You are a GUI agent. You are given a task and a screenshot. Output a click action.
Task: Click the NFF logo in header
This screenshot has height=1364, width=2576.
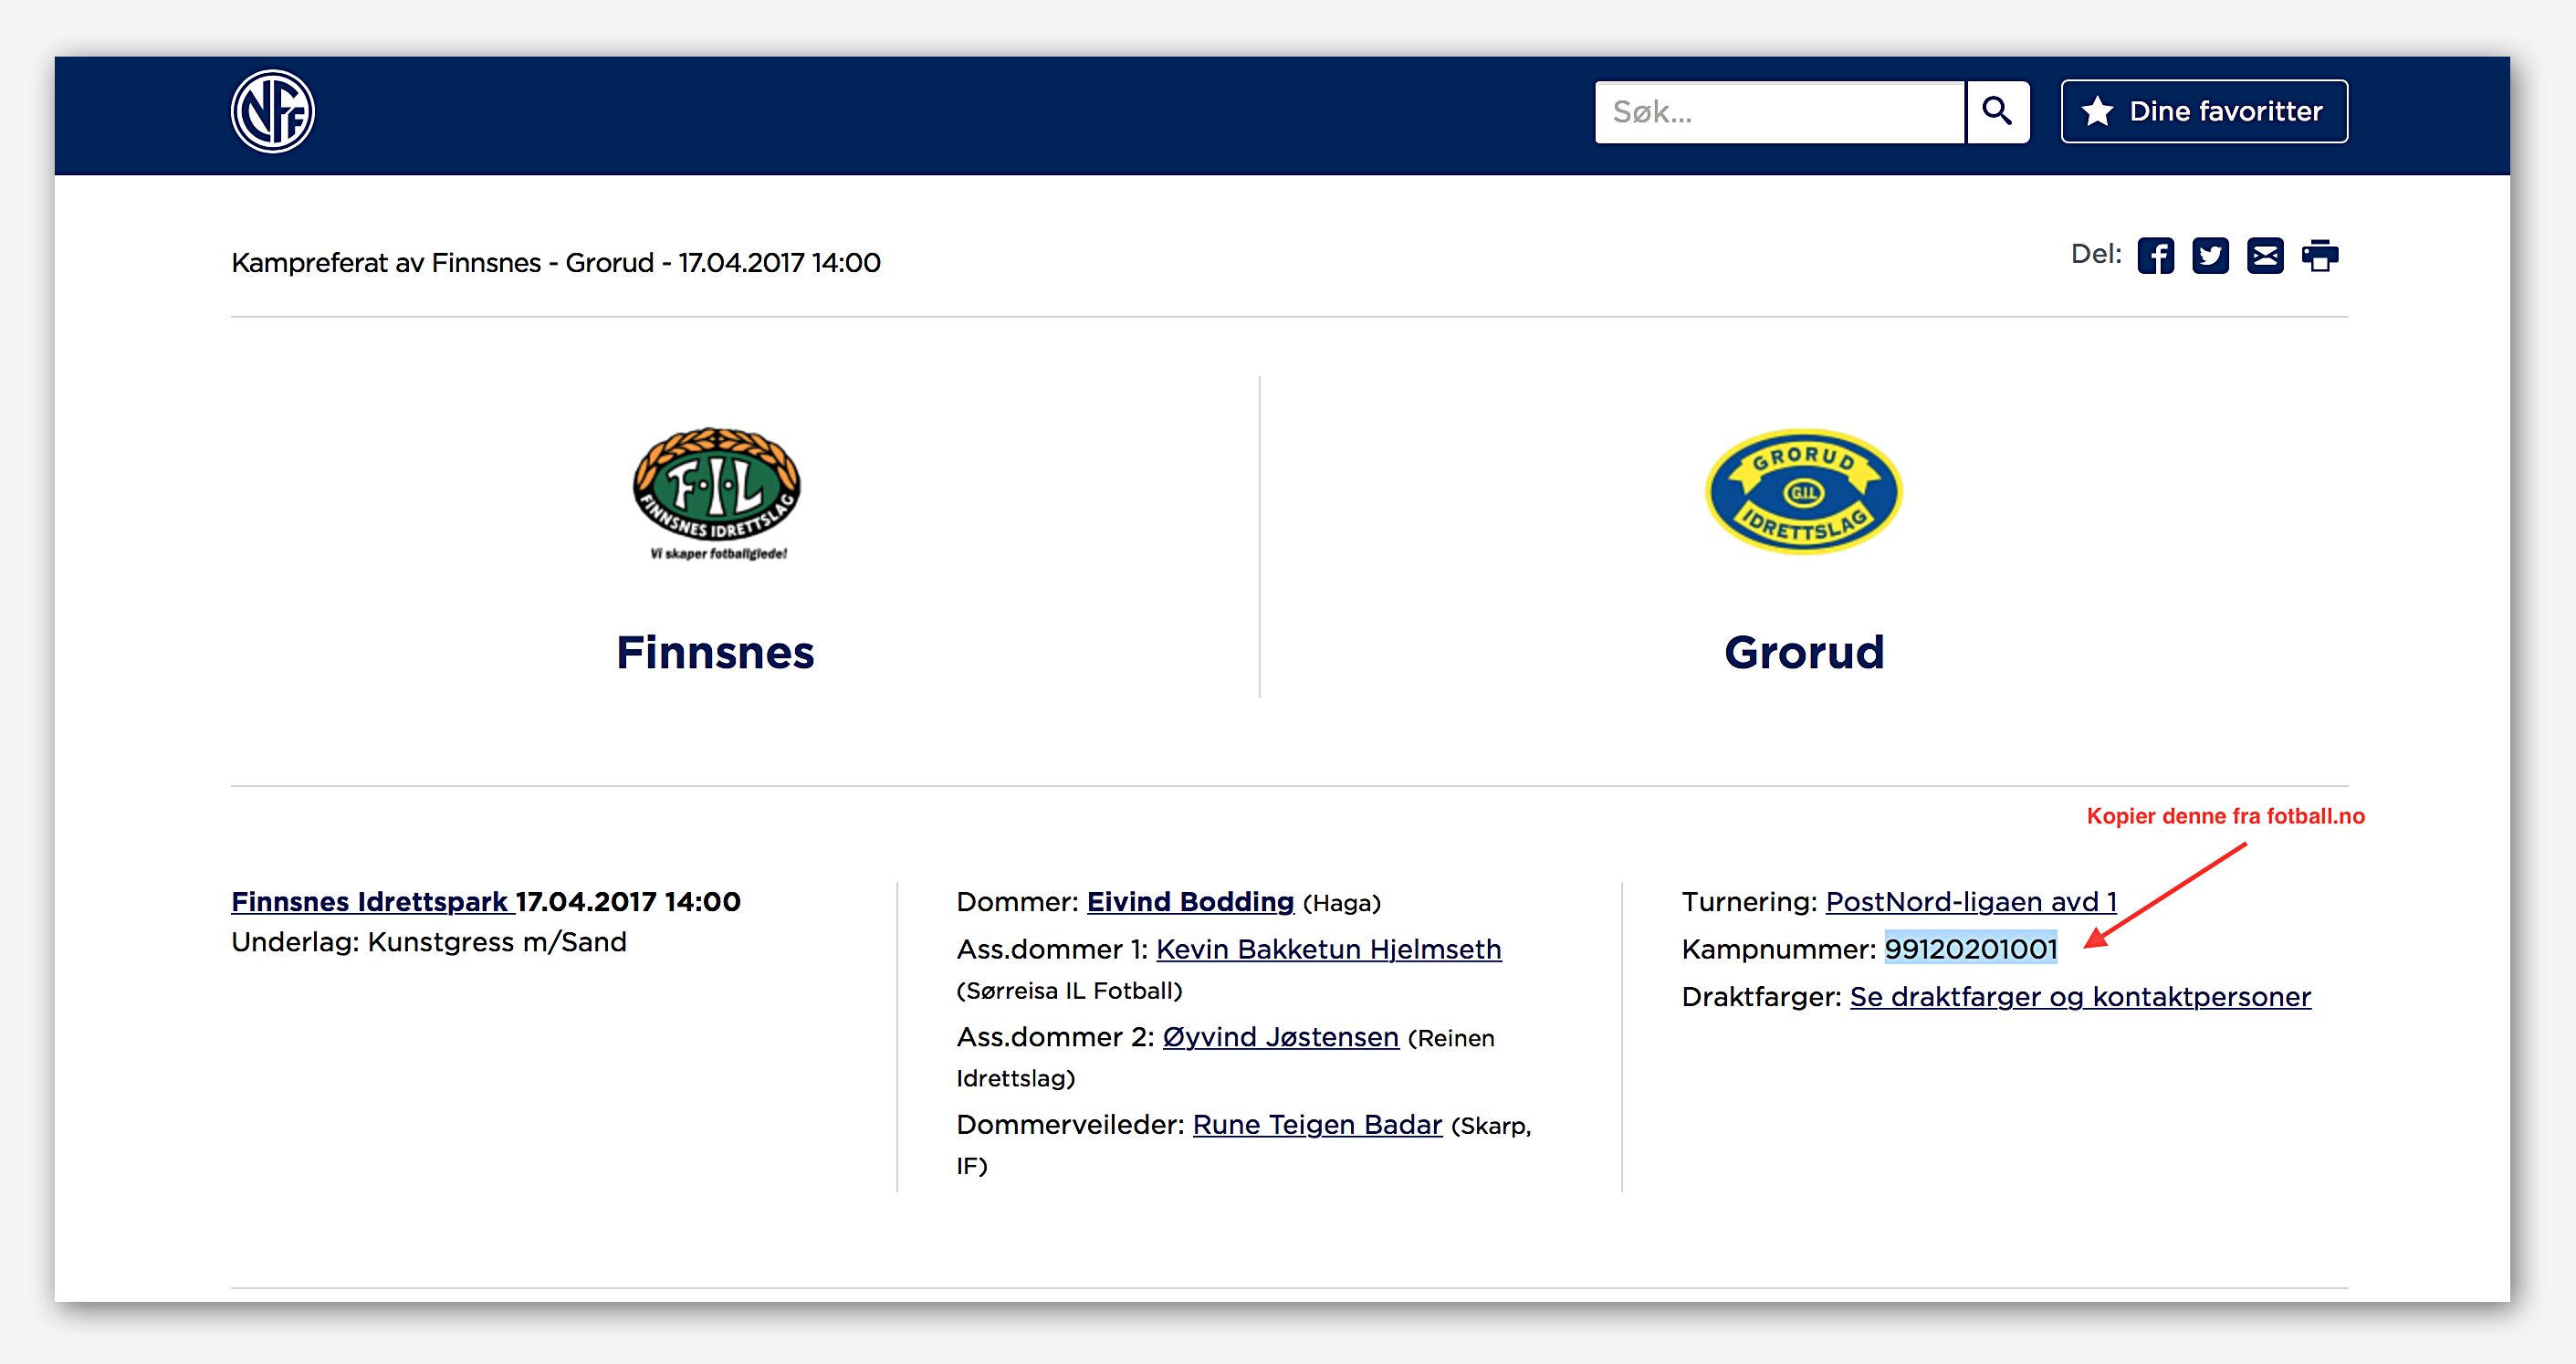point(272,111)
